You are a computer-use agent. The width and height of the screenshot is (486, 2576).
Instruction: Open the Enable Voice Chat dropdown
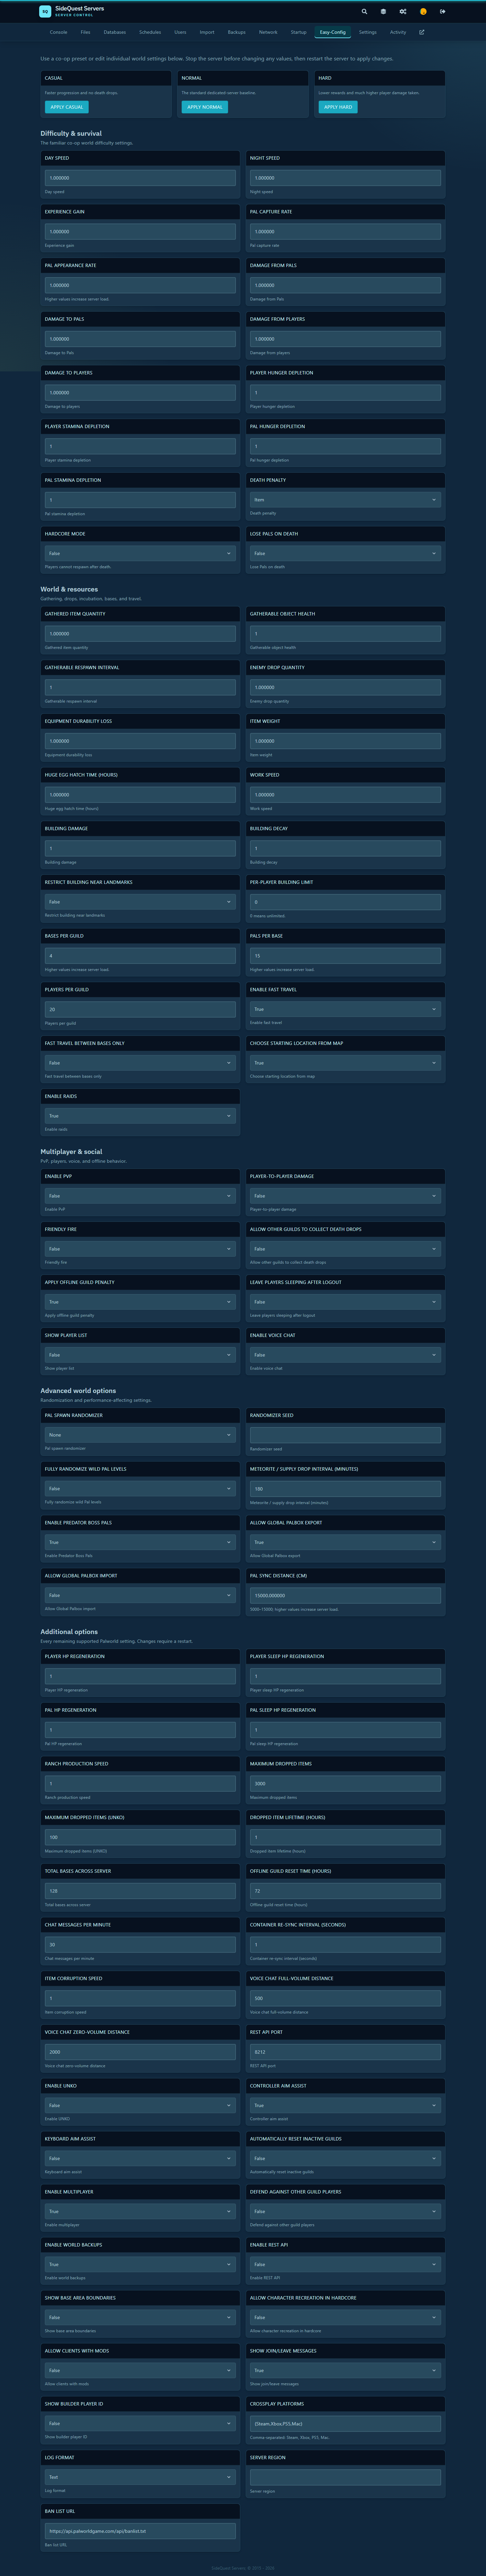pos(345,1355)
